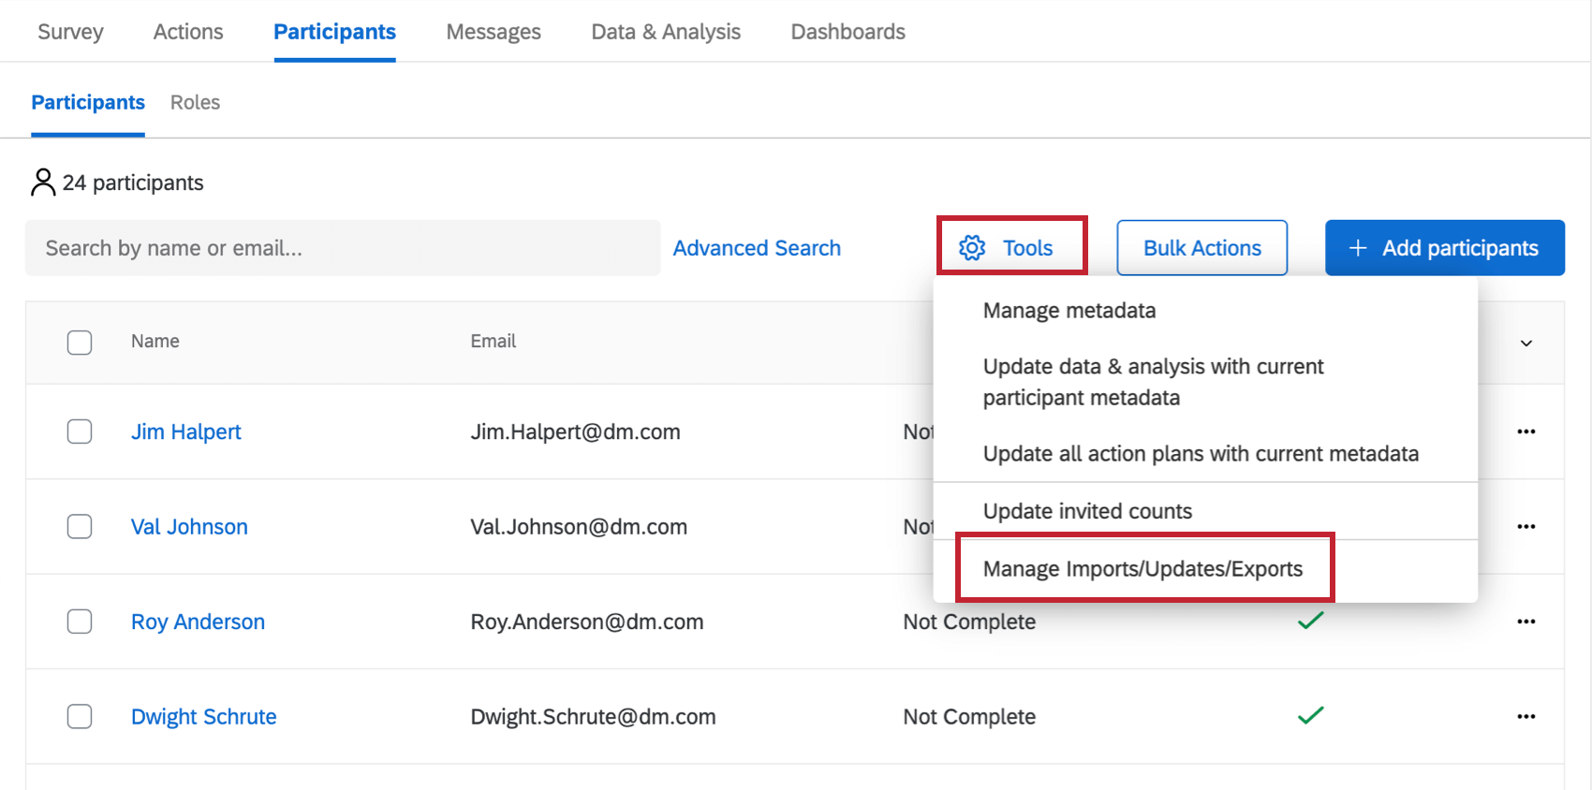1592x790 pixels.
Task: Open three-dot menu for Val Johnson
Action: [1526, 526]
